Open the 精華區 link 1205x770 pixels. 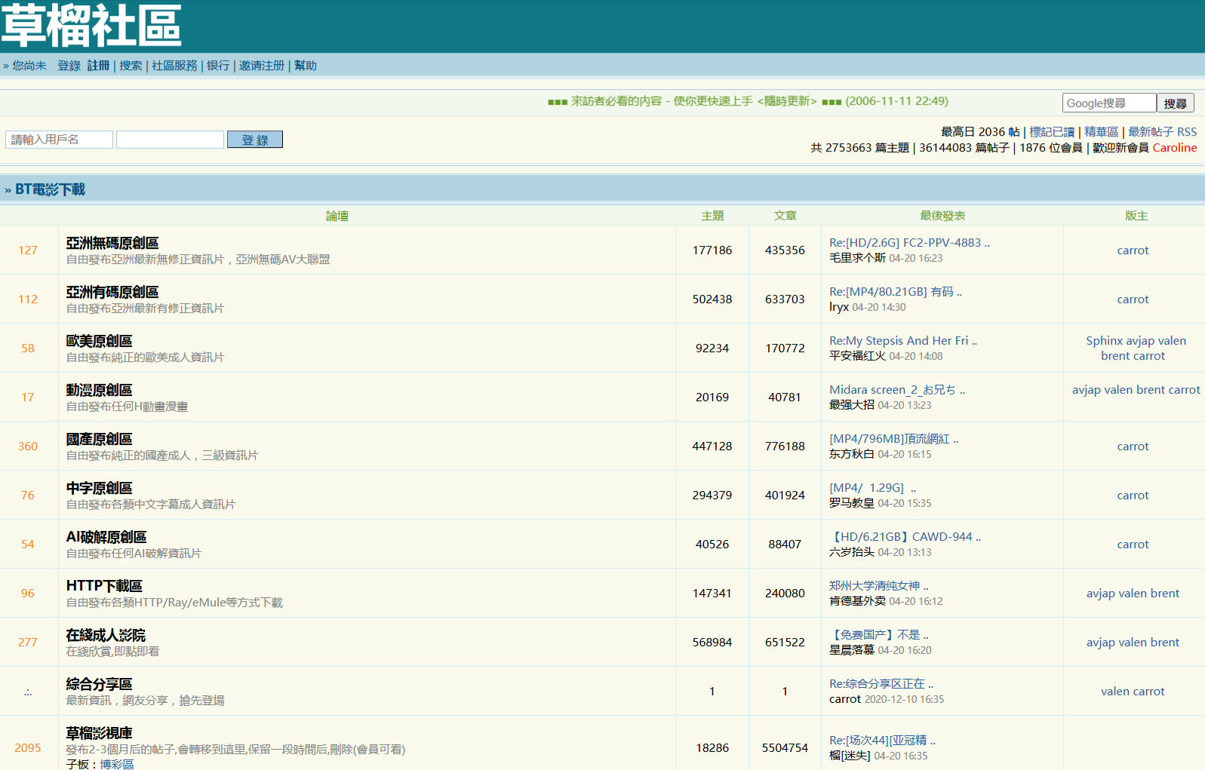point(1102,132)
